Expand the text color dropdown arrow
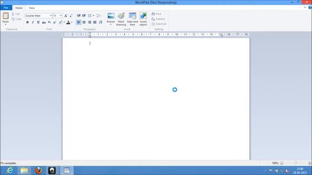The height and width of the screenshot is (175, 312). coord(72,22)
